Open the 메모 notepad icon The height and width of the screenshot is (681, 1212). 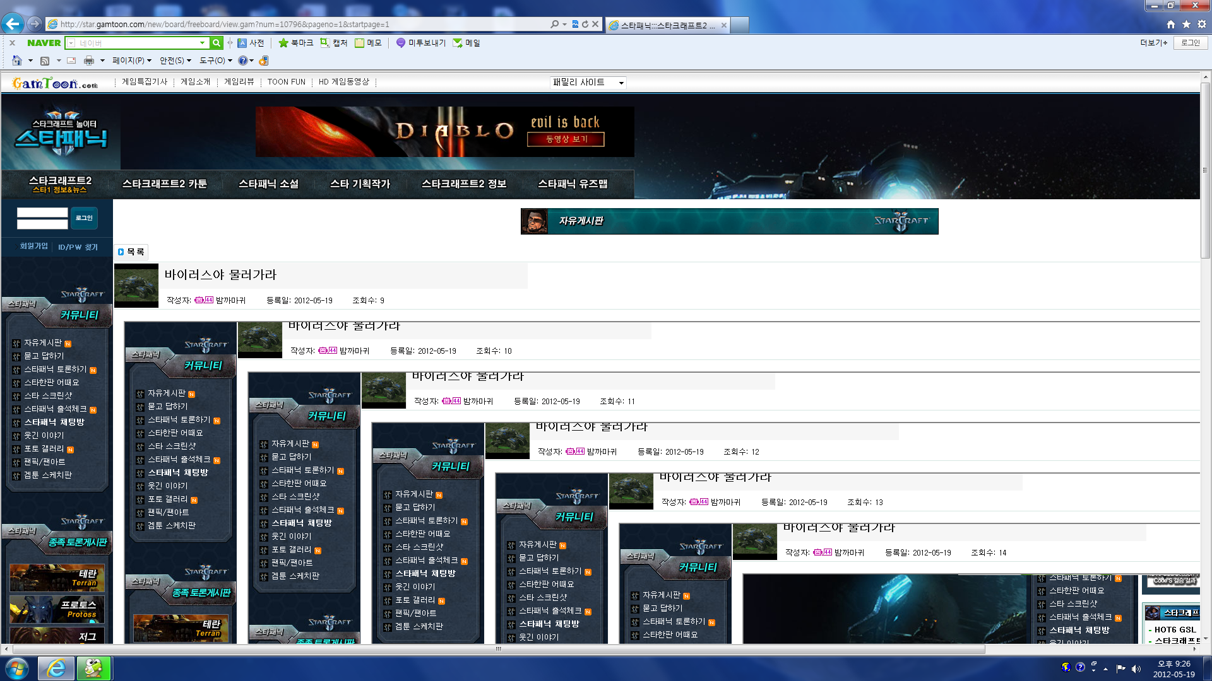click(x=360, y=43)
